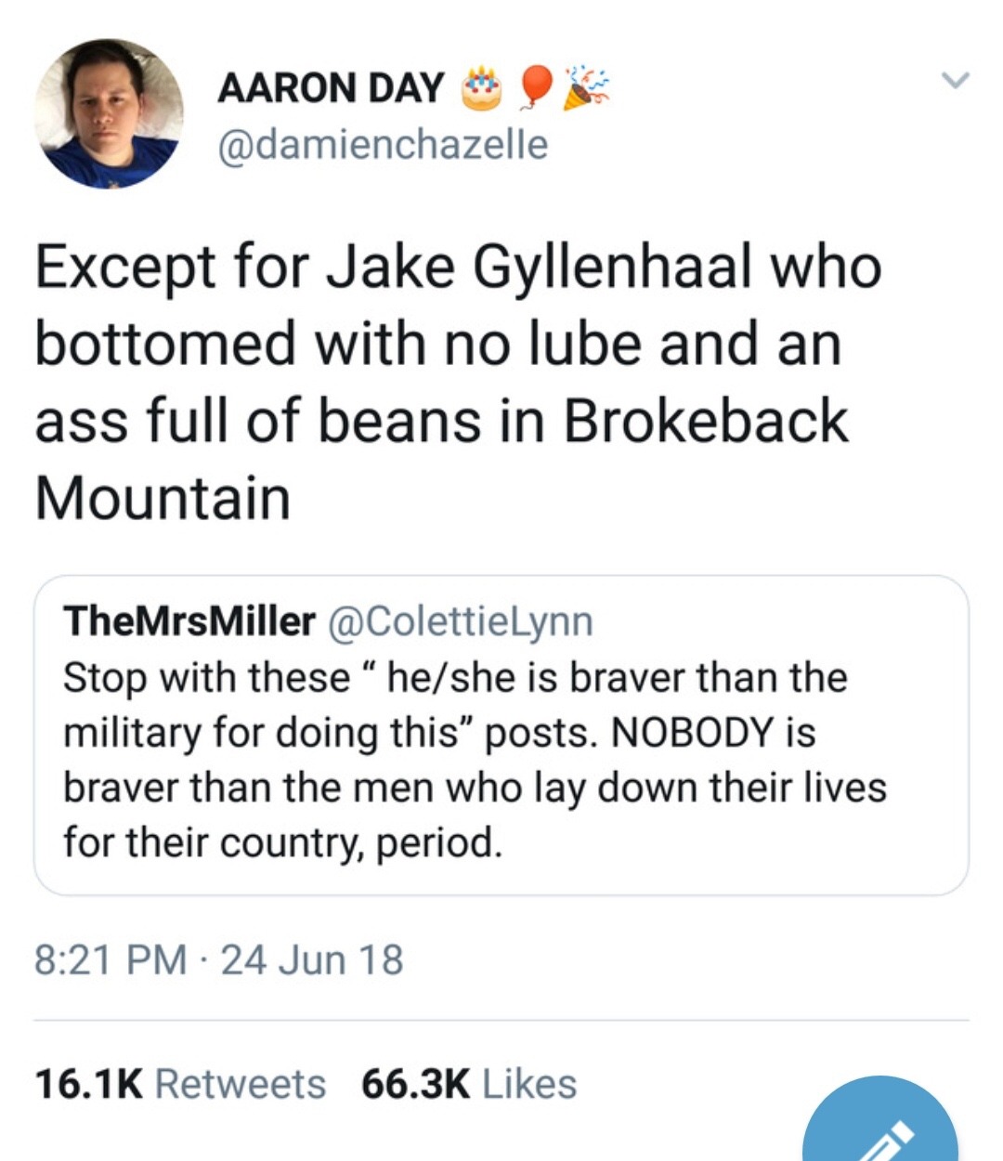View the 16.1K Retweets list
Image resolution: width=1003 pixels, height=1161 pixels.
tap(180, 1084)
